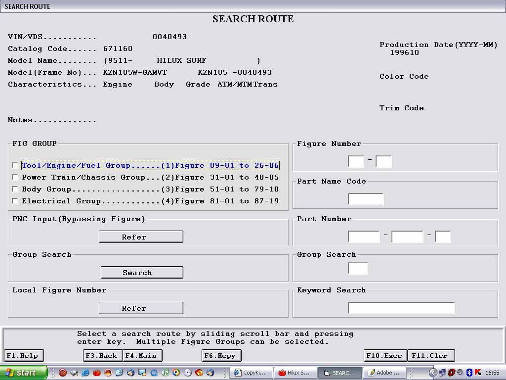
Task: Expand hidden system tray icons arrow
Action: [x=433, y=373]
